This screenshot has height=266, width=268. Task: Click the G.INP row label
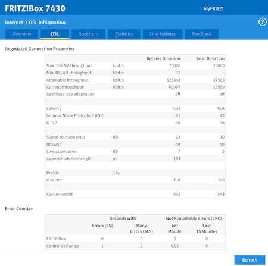tap(52, 123)
